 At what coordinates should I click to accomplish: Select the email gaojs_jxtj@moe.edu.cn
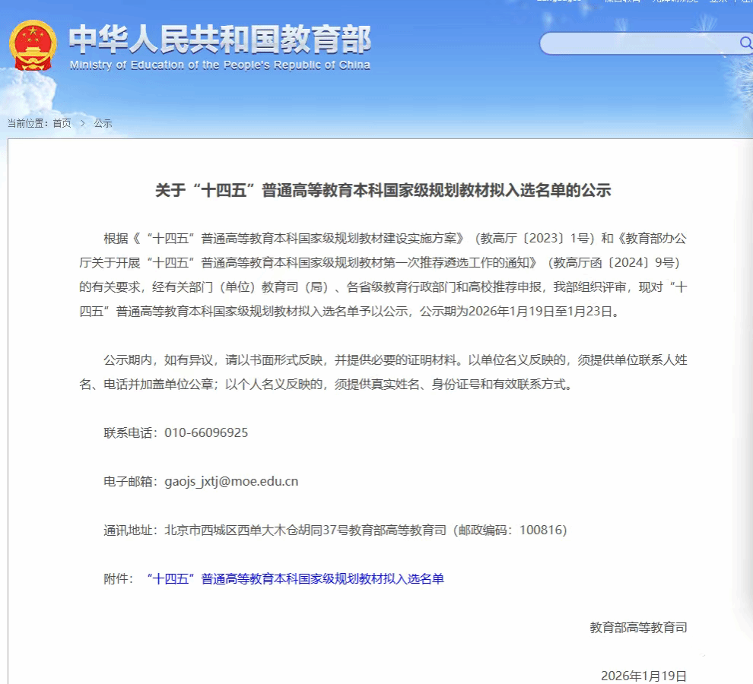tap(231, 482)
